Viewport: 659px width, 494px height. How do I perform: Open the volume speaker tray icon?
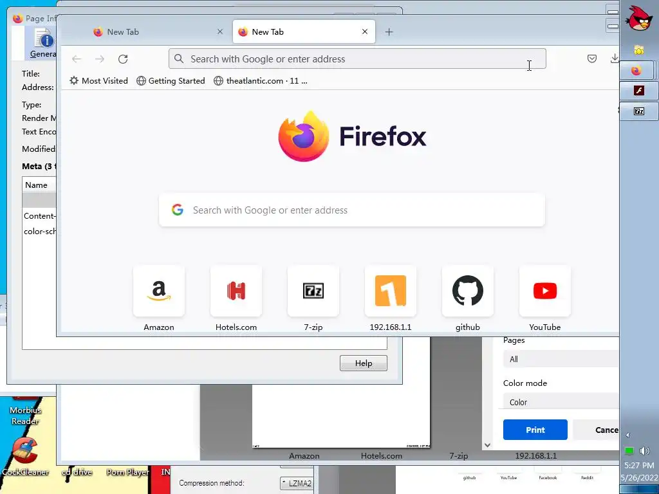tap(644, 451)
